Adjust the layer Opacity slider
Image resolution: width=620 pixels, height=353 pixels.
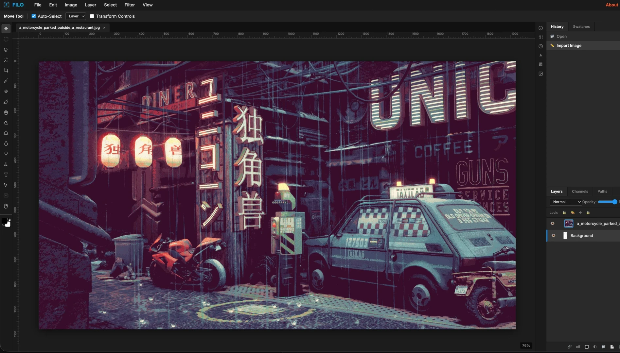608,202
